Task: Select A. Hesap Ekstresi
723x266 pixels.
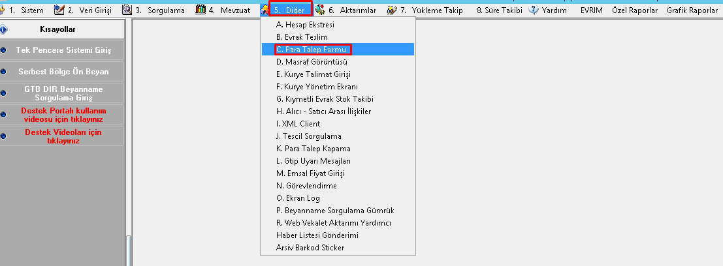Action: [x=338, y=25]
